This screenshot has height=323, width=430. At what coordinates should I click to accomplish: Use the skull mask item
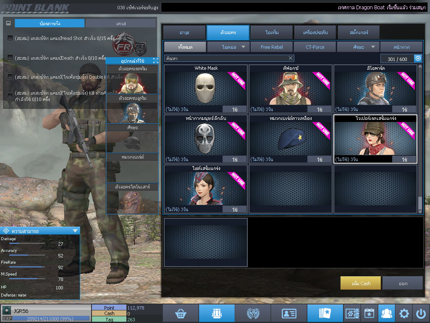point(234,159)
